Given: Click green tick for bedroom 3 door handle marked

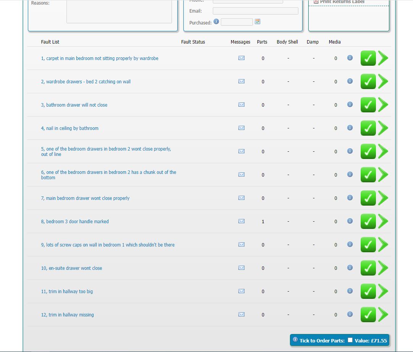Looking at the screenshot, I should pos(368,221).
